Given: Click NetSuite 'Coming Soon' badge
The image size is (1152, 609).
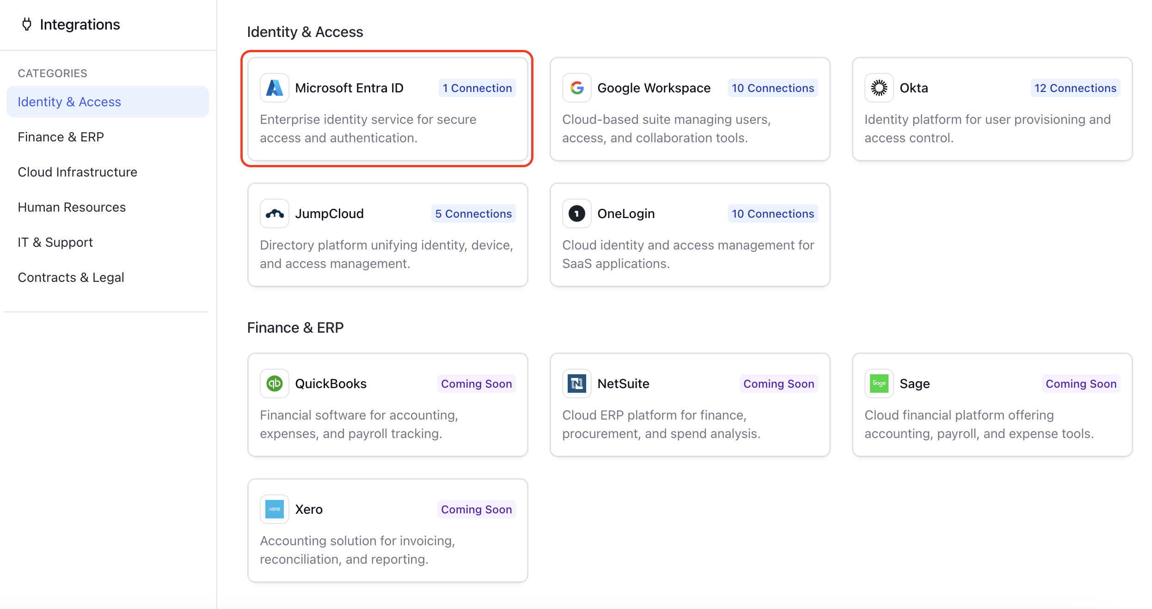Looking at the screenshot, I should (x=779, y=384).
